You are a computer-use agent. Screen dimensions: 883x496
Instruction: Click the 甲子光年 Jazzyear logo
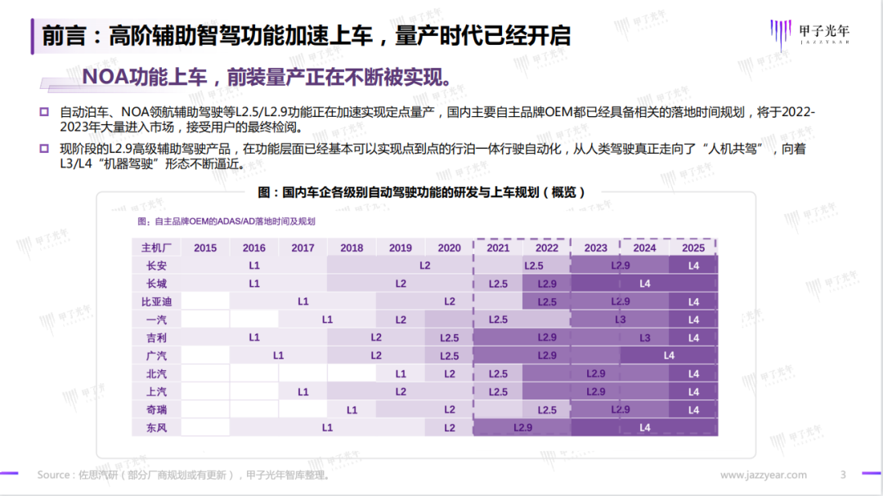(x=809, y=34)
